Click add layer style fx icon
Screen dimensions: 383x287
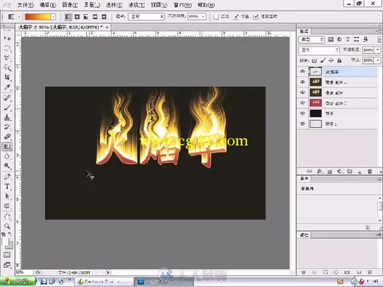pos(319,171)
